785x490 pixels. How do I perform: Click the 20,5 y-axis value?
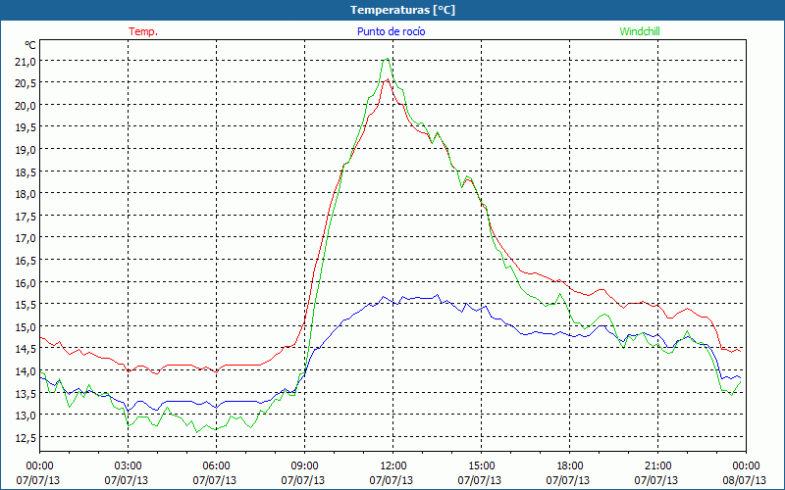tap(26, 83)
